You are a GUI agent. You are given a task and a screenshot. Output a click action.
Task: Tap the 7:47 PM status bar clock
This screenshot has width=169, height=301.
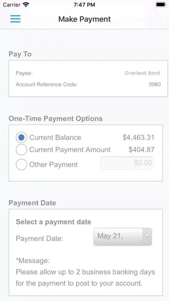[84, 5]
